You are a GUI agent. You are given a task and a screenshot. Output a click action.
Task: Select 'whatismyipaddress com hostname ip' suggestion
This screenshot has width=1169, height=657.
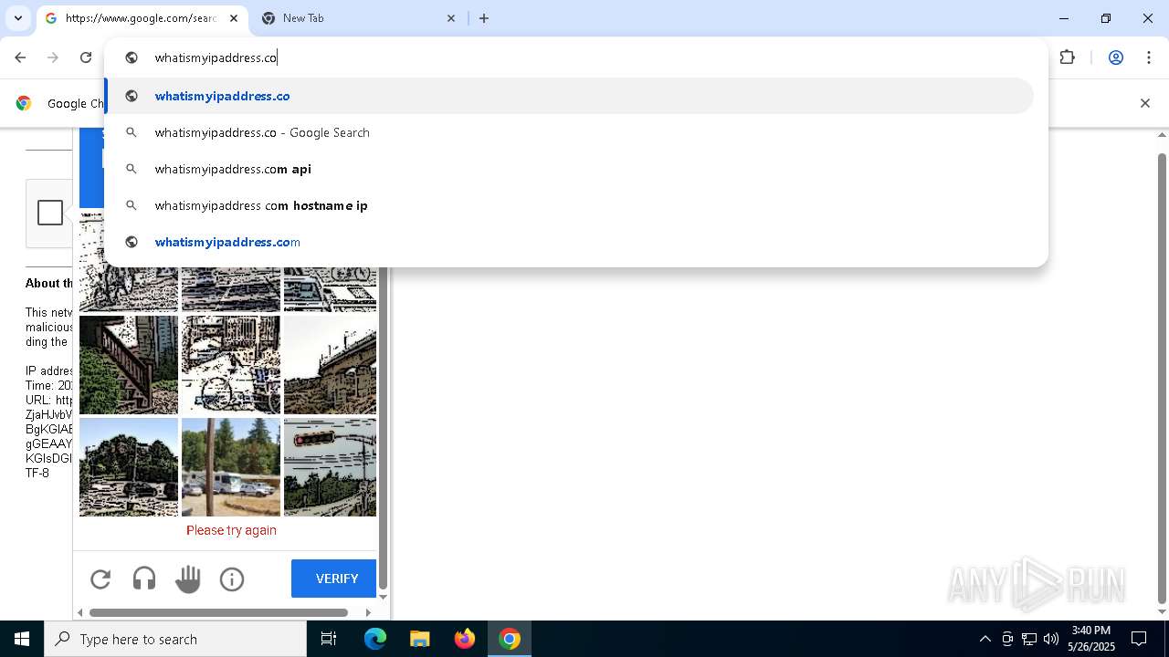[569, 205]
